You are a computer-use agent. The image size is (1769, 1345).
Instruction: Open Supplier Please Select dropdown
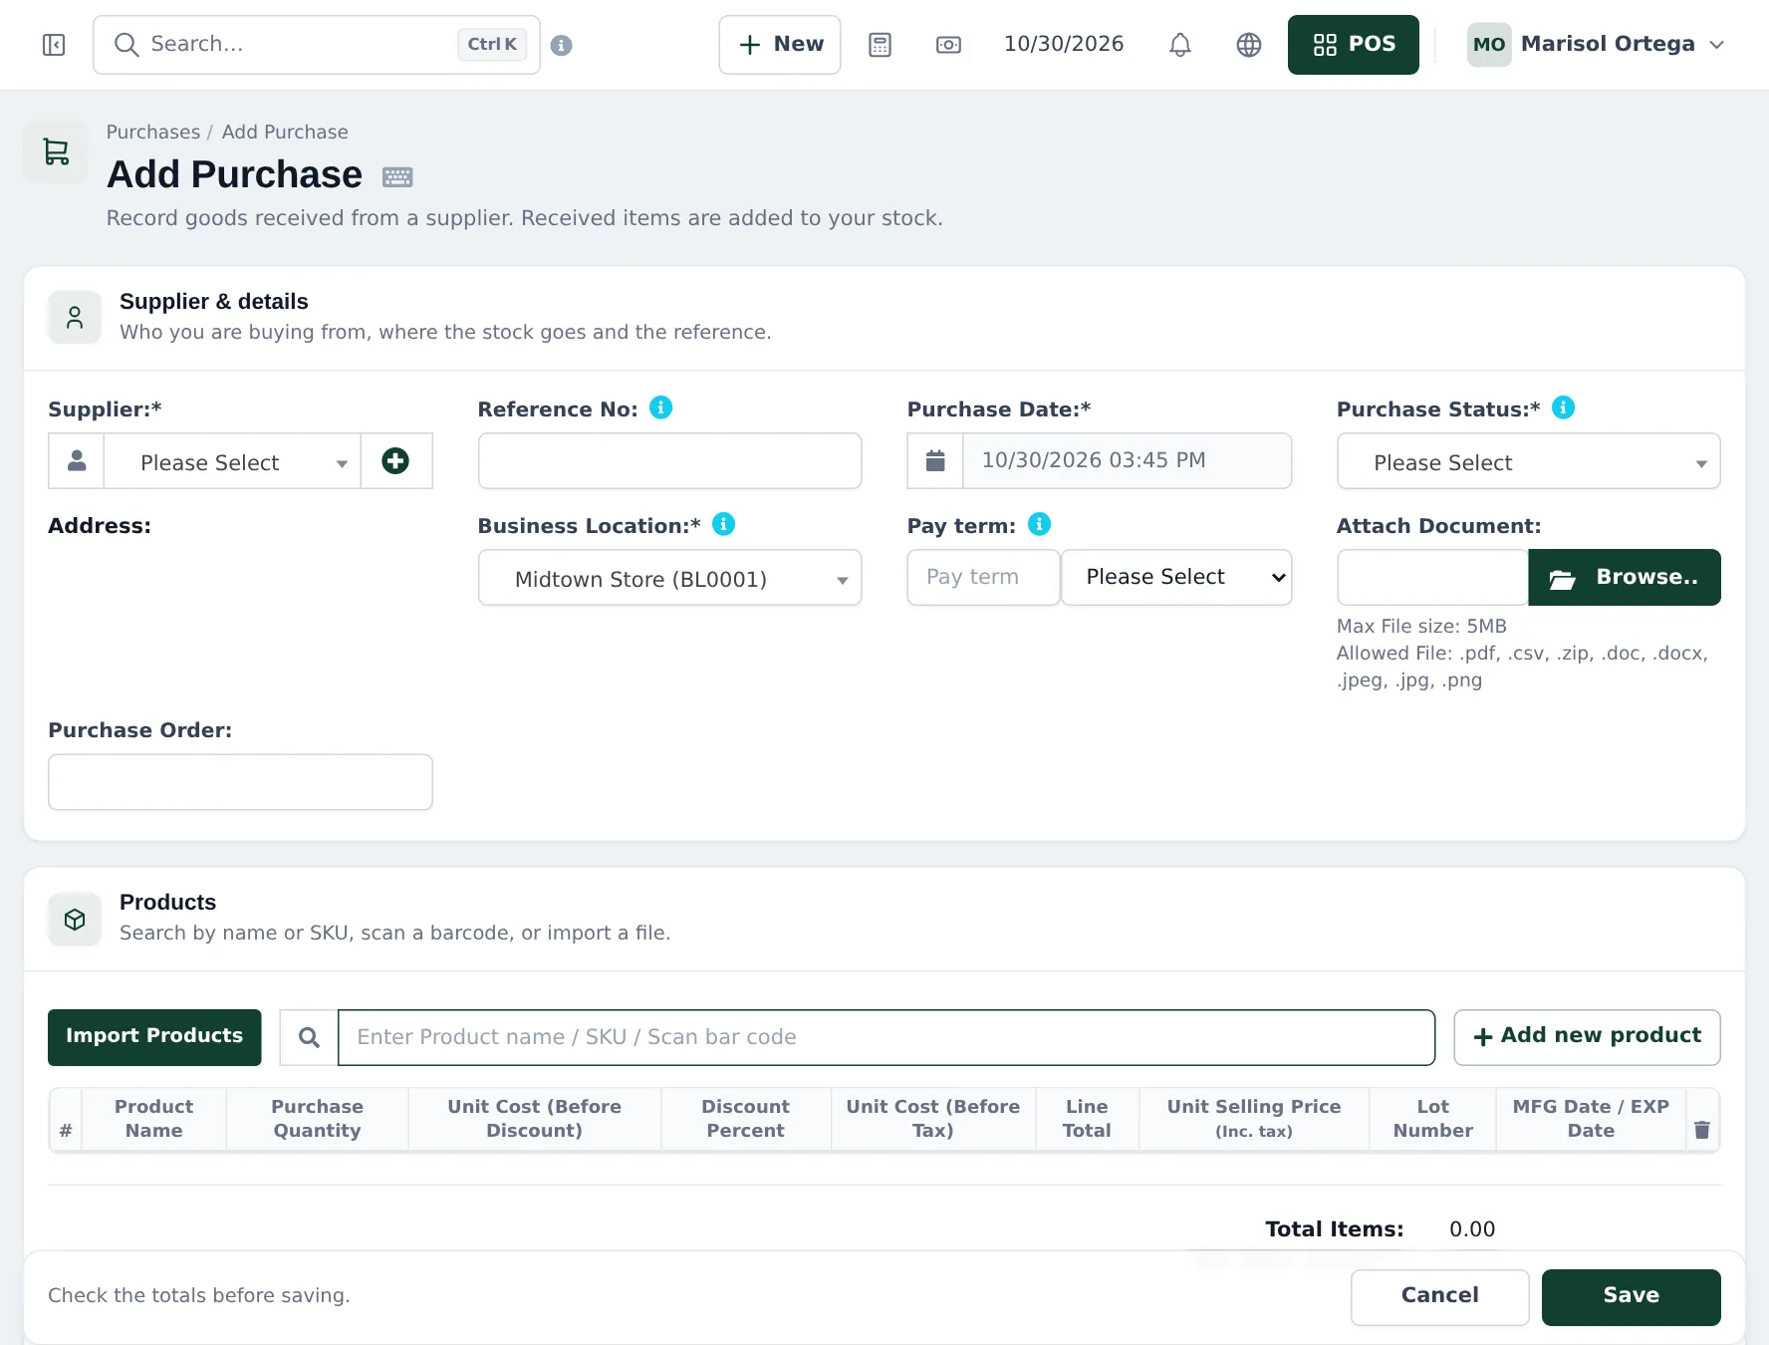(232, 461)
